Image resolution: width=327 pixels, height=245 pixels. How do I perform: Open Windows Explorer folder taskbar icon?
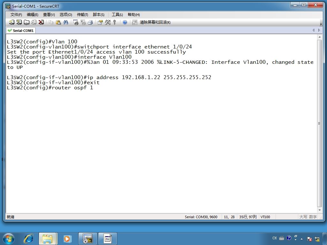pos(48,239)
